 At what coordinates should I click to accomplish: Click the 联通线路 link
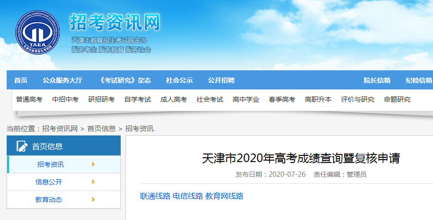tap(155, 196)
